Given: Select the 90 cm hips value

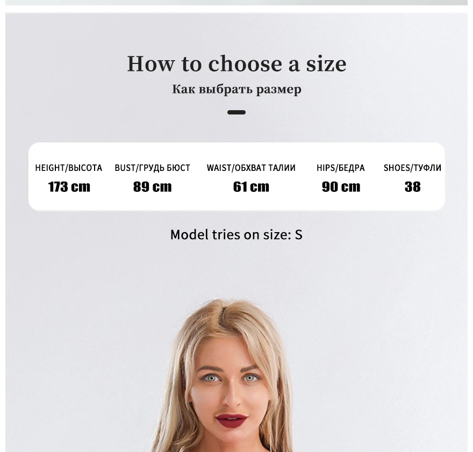Looking at the screenshot, I should (x=341, y=186).
